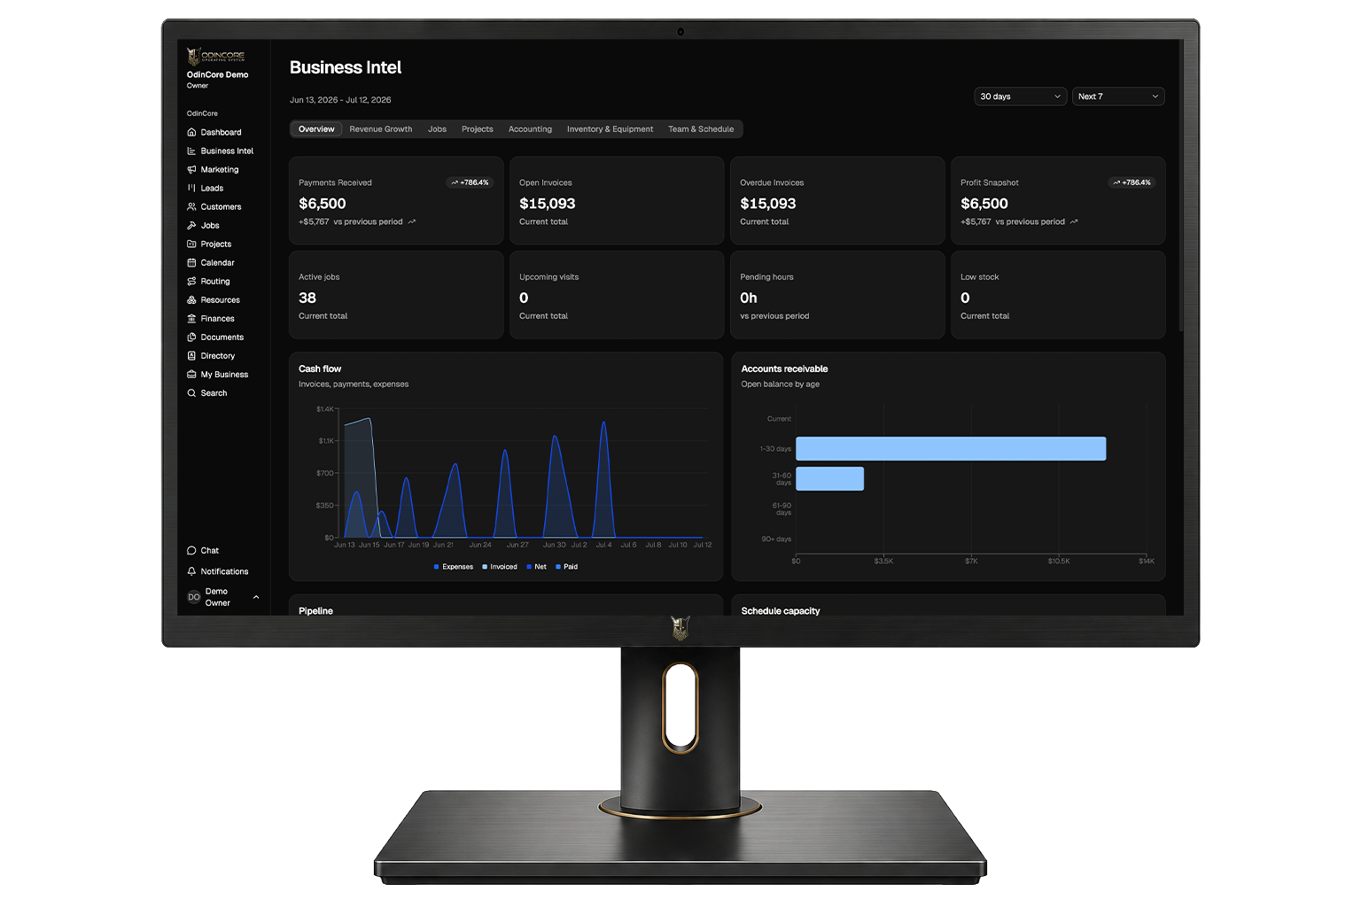Click the 'Pipeline' section heading
Viewport: 1361px width, 907px height.
point(315,611)
